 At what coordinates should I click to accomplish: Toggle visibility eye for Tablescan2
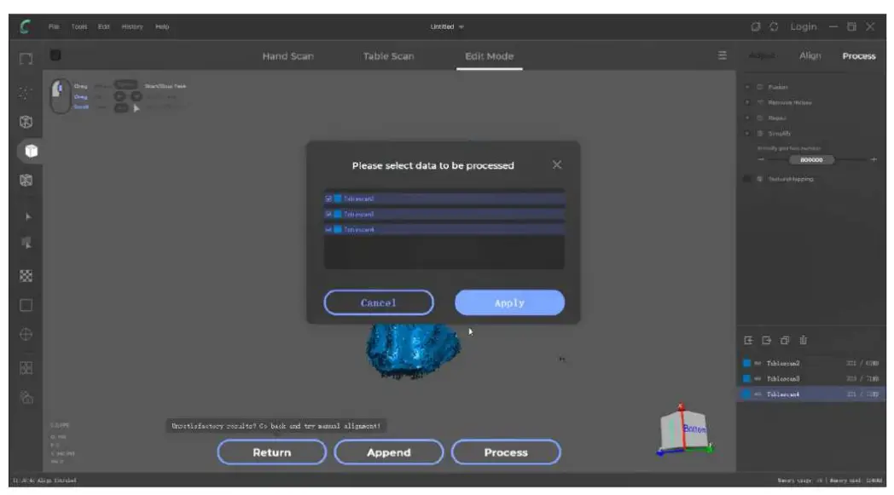758,363
